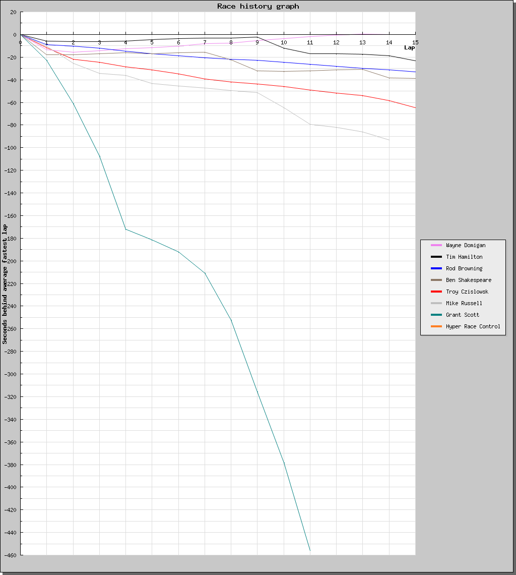Click the -100 y-axis tick label
516x575 pixels.
click(x=10, y=148)
